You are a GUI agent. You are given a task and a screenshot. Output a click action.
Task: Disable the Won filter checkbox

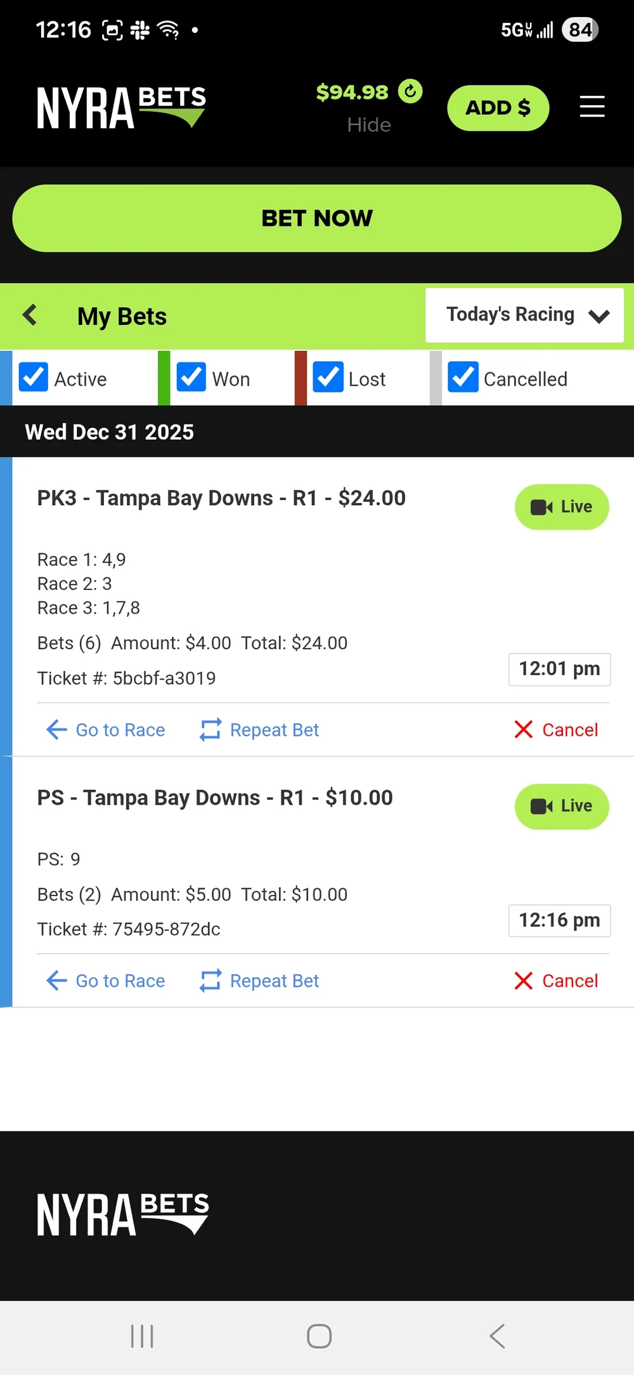[191, 377]
